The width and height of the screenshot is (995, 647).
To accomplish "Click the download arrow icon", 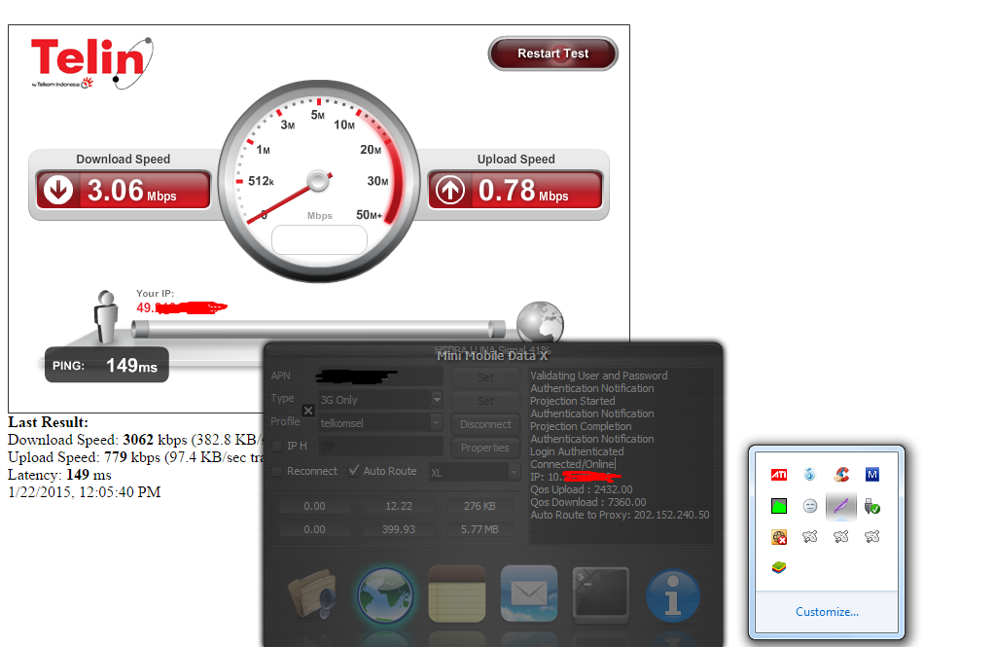I will [x=58, y=190].
